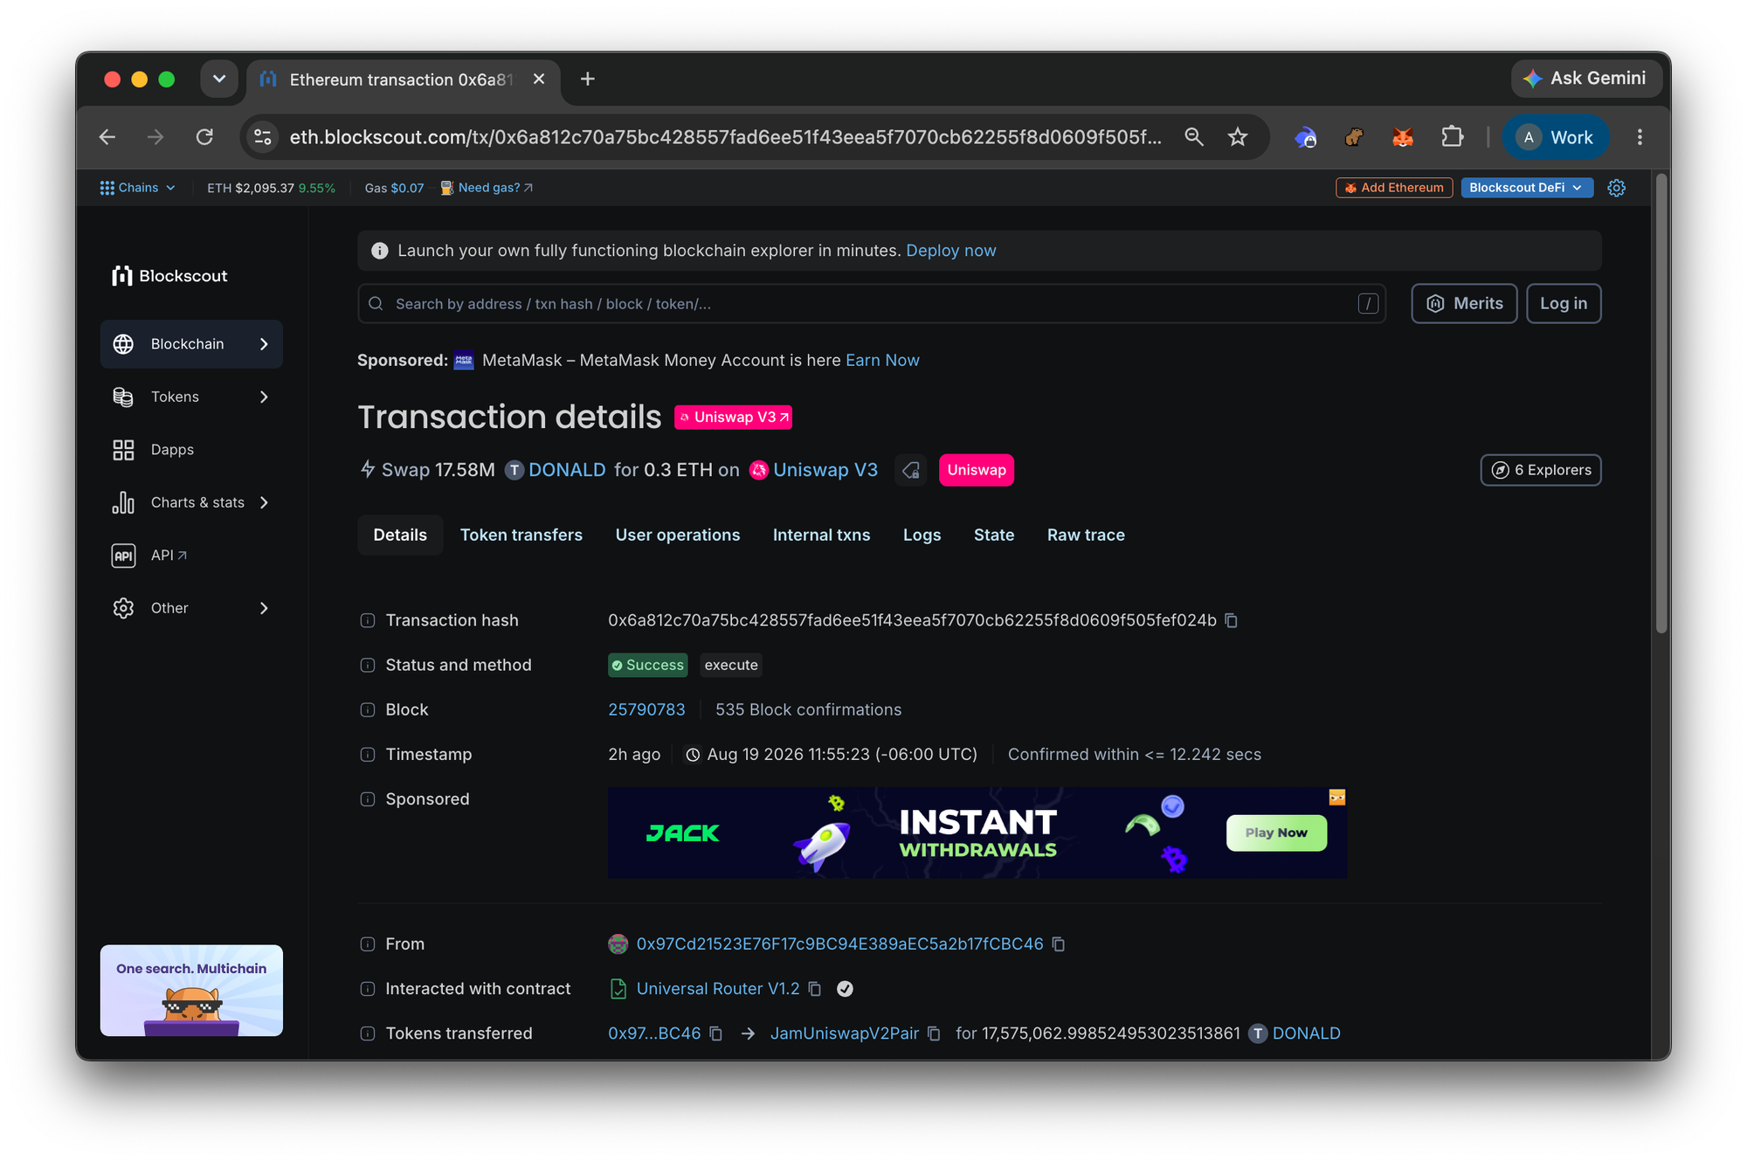
Task: Open a new browser tab
Action: [x=588, y=79]
